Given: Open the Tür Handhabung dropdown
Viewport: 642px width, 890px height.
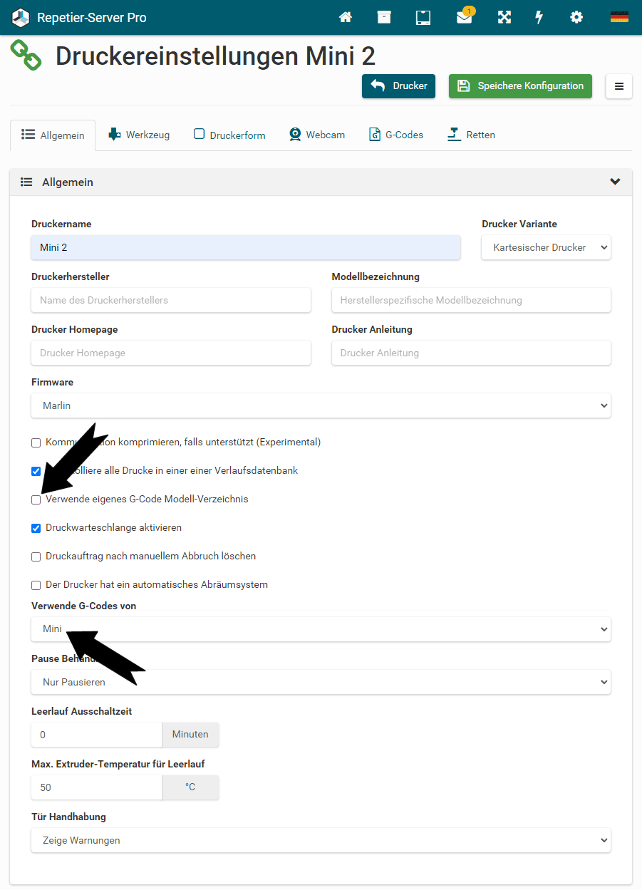Looking at the screenshot, I should [x=321, y=840].
